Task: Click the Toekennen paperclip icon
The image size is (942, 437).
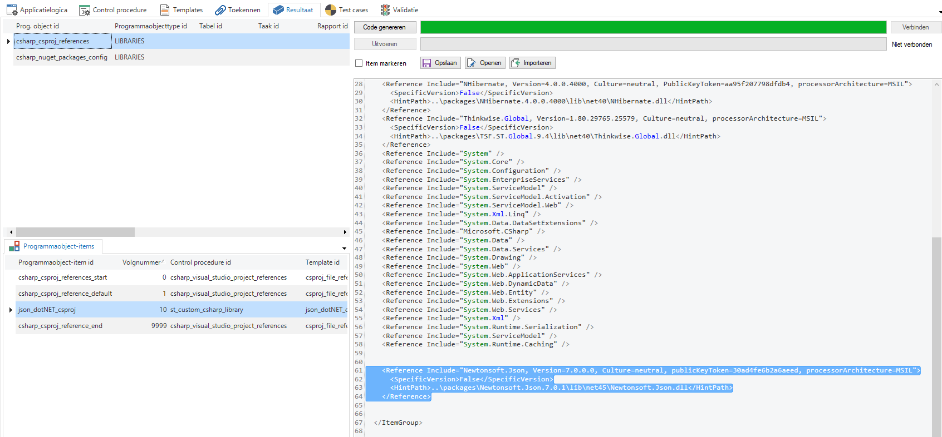Action: click(x=220, y=10)
